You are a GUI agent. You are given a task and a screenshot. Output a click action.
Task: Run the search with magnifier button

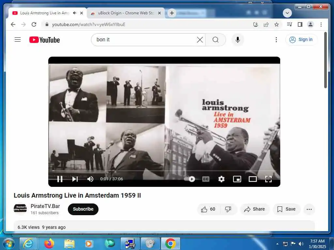(215, 39)
